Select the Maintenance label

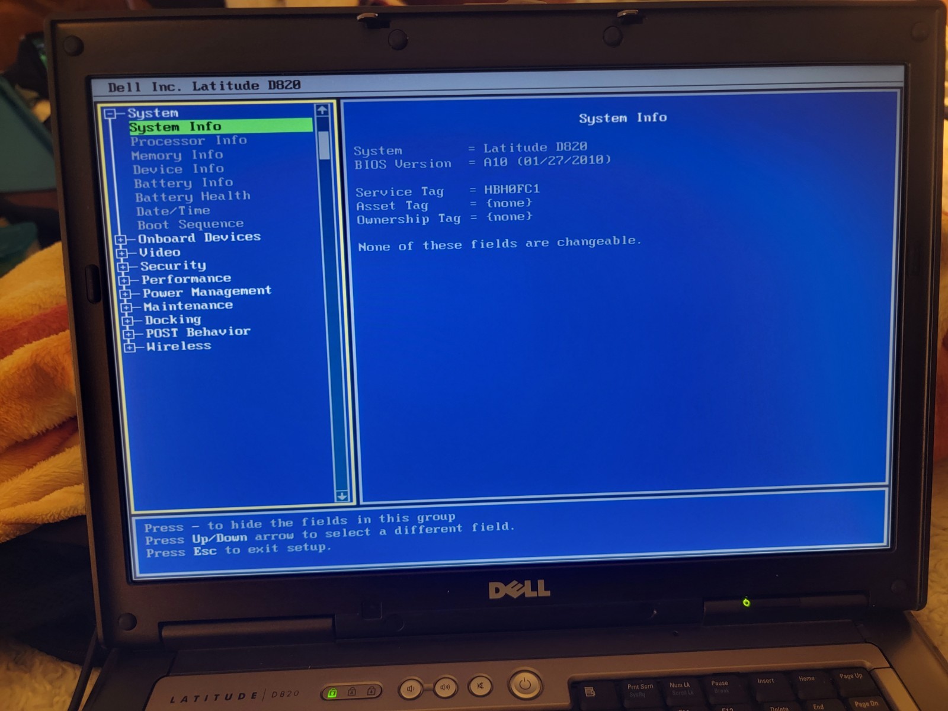click(x=188, y=306)
